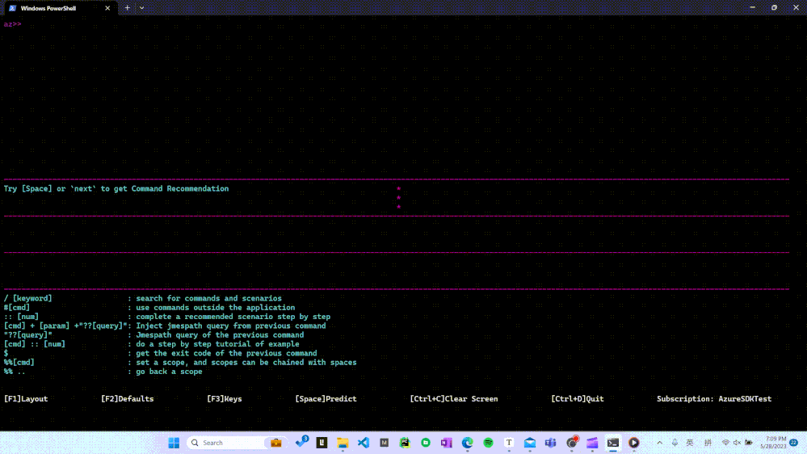Restore down the PowerShell window
The width and height of the screenshot is (807, 454).
tap(774, 8)
